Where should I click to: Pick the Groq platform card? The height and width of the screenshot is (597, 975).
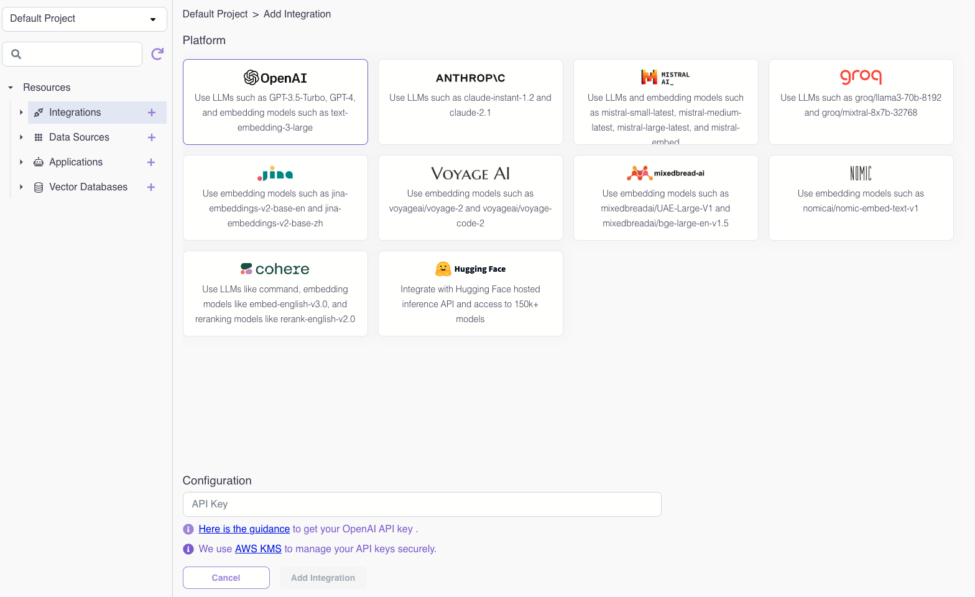point(861,102)
